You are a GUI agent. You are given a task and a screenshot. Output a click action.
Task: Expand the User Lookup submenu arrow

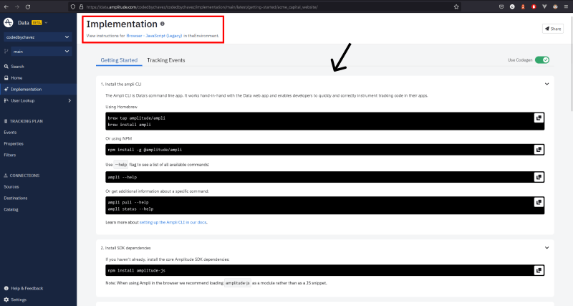click(69, 100)
